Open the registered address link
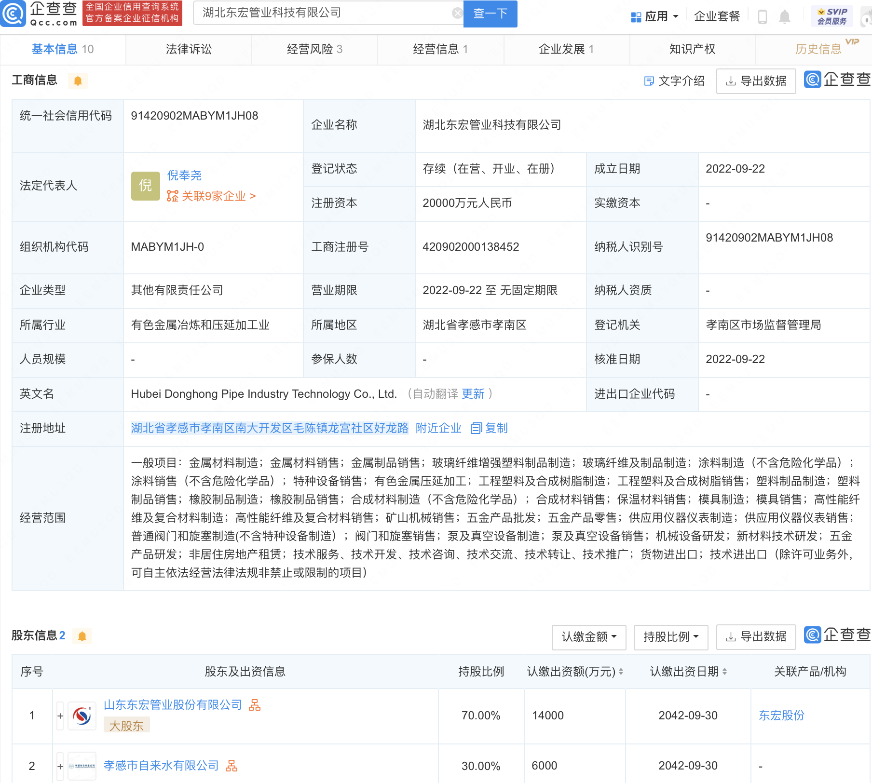Viewport: 872px width, 783px height. (x=270, y=428)
